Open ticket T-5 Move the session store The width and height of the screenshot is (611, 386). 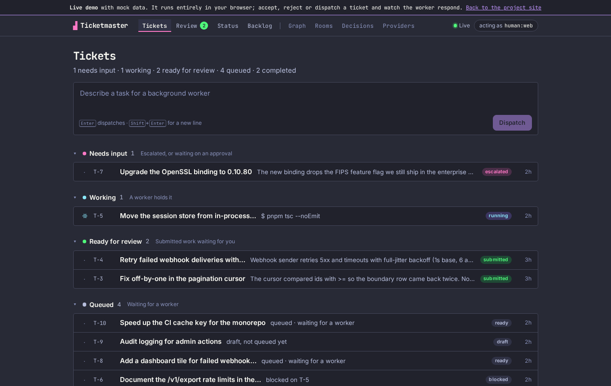(305, 216)
